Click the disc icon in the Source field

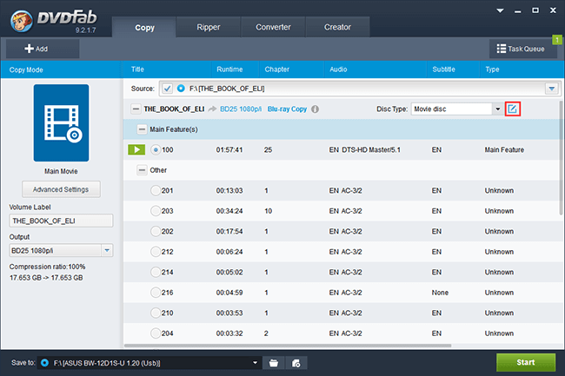tap(181, 89)
